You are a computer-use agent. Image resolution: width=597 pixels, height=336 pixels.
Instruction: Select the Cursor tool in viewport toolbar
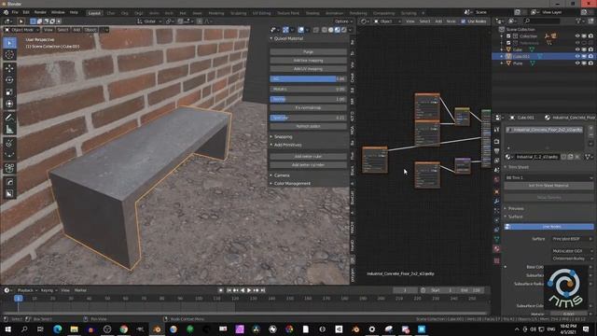point(9,55)
